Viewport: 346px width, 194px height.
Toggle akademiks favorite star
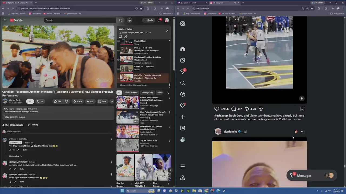pos(296,131)
